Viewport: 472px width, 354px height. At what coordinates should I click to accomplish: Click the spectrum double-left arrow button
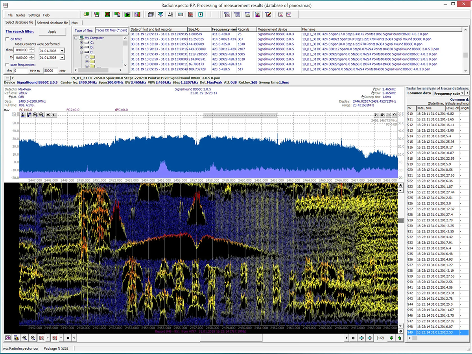pos(48,114)
